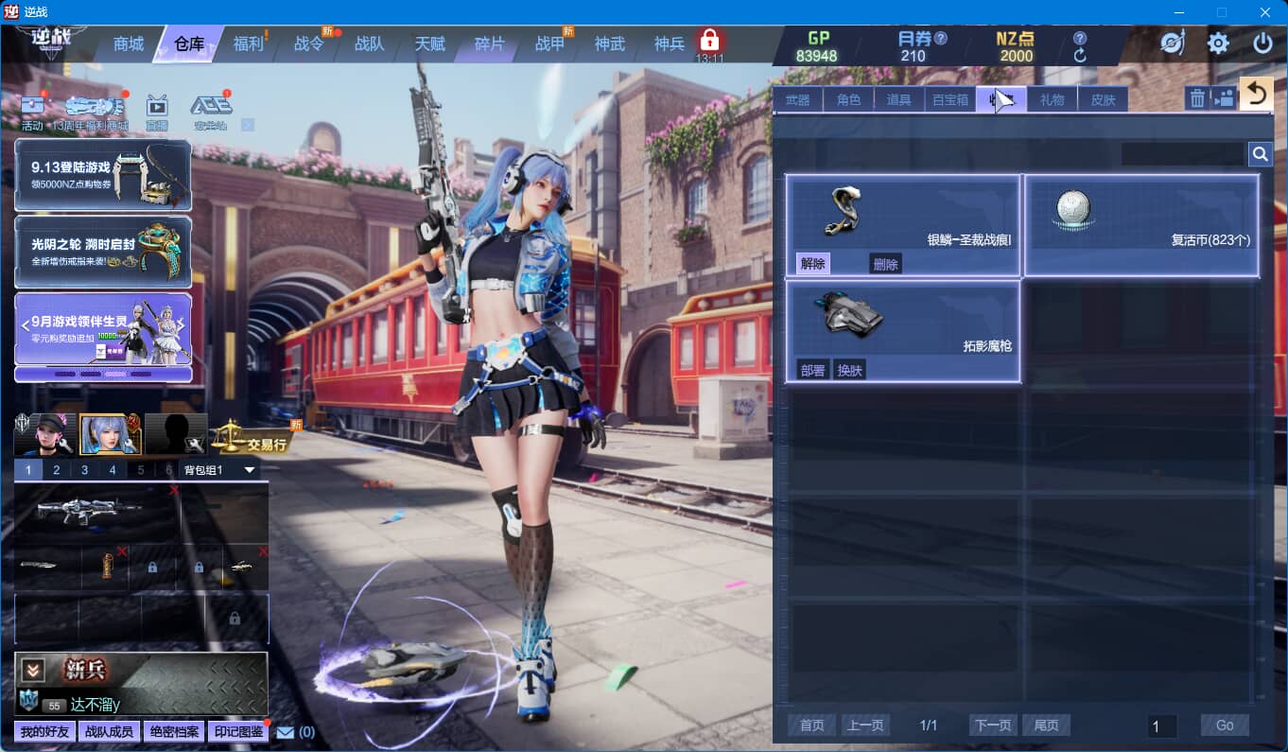Click the search magnifier button
The image size is (1288, 752).
(1261, 153)
